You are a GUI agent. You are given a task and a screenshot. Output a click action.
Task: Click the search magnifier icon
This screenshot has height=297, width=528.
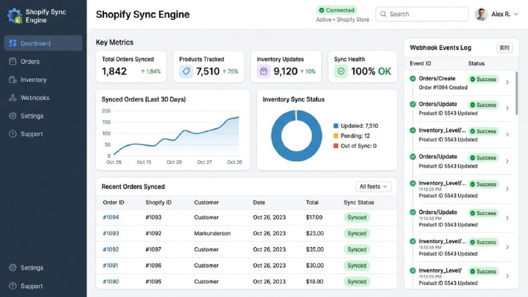click(x=384, y=14)
